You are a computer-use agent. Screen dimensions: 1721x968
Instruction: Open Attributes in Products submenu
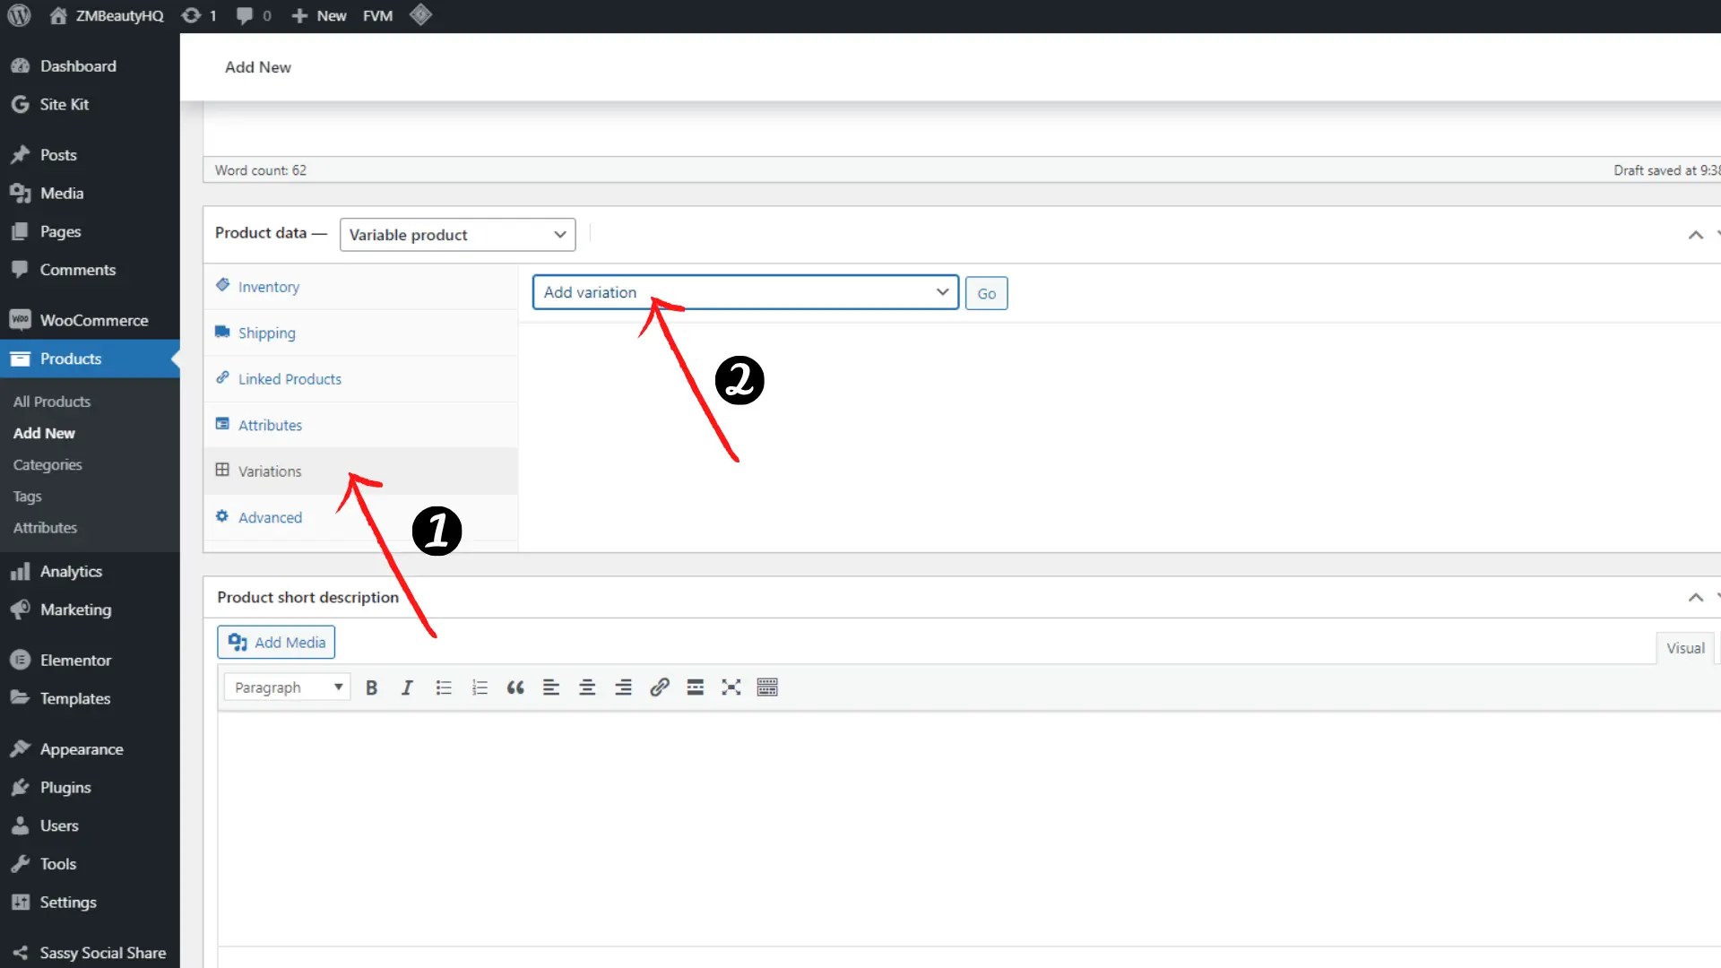pos(45,528)
